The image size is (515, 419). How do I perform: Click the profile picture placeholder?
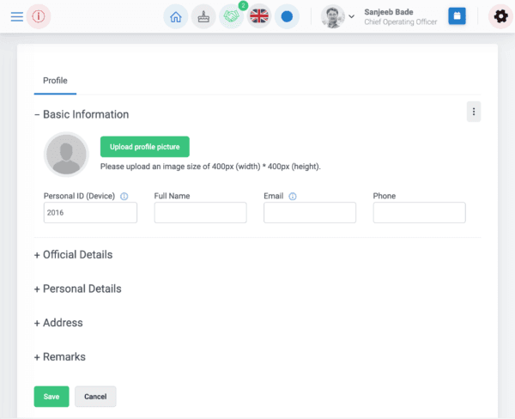[x=66, y=155]
